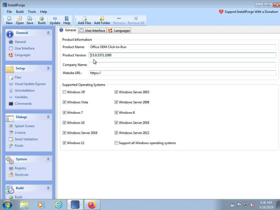The width and height of the screenshot is (280, 210).
Task: Click the Update toolbar icon
Action: point(55,20)
